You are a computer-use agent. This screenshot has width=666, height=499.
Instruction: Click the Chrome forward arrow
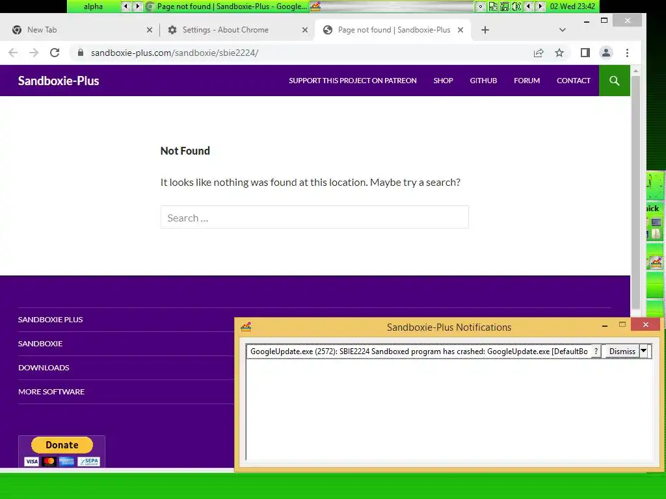tap(34, 53)
